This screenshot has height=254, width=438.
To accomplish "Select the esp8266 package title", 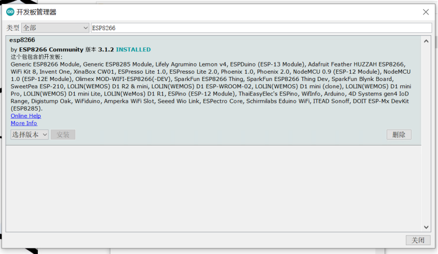I will 22,40.
